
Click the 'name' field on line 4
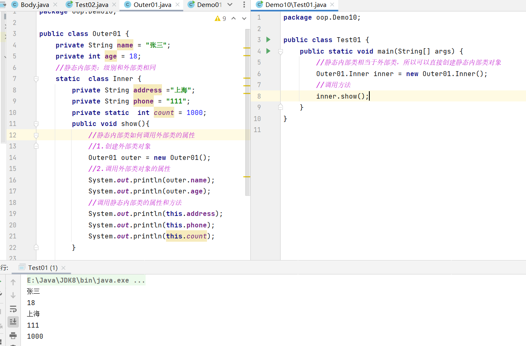[125, 45]
